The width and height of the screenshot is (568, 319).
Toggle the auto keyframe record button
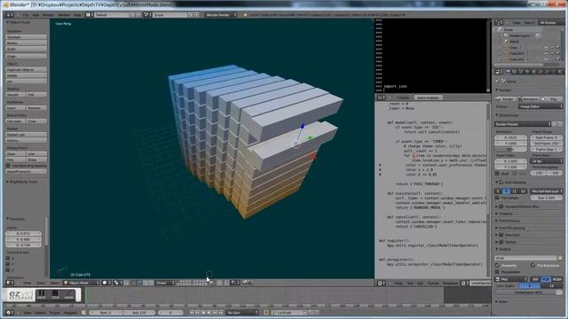(x=266, y=313)
